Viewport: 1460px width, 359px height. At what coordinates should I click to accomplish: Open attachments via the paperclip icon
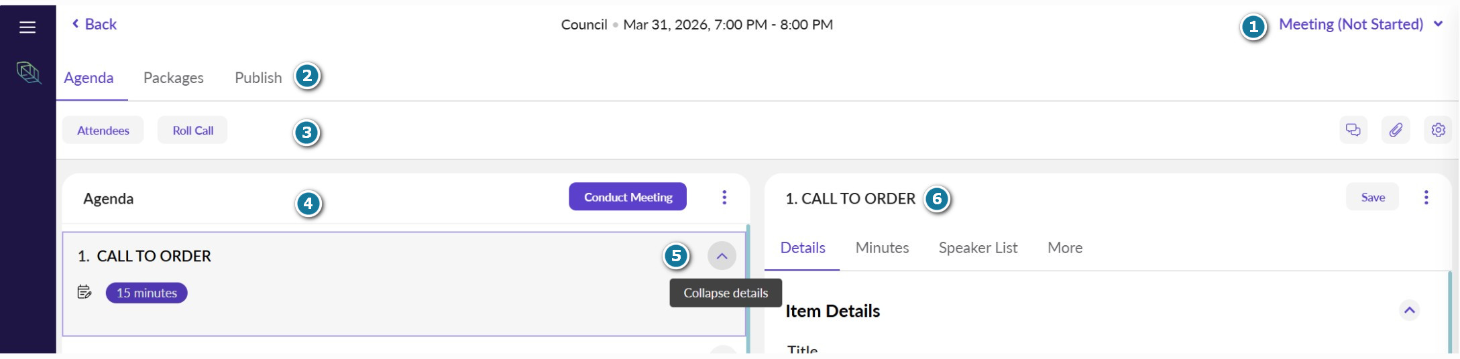click(x=1396, y=130)
